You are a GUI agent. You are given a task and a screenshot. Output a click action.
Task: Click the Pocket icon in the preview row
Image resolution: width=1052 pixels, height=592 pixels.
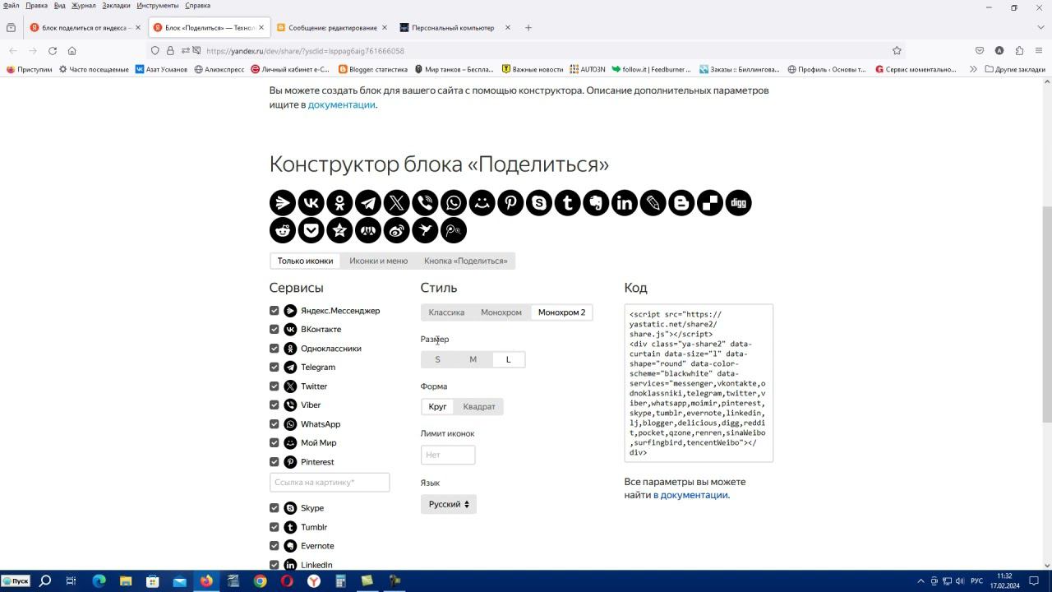point(311,230)
